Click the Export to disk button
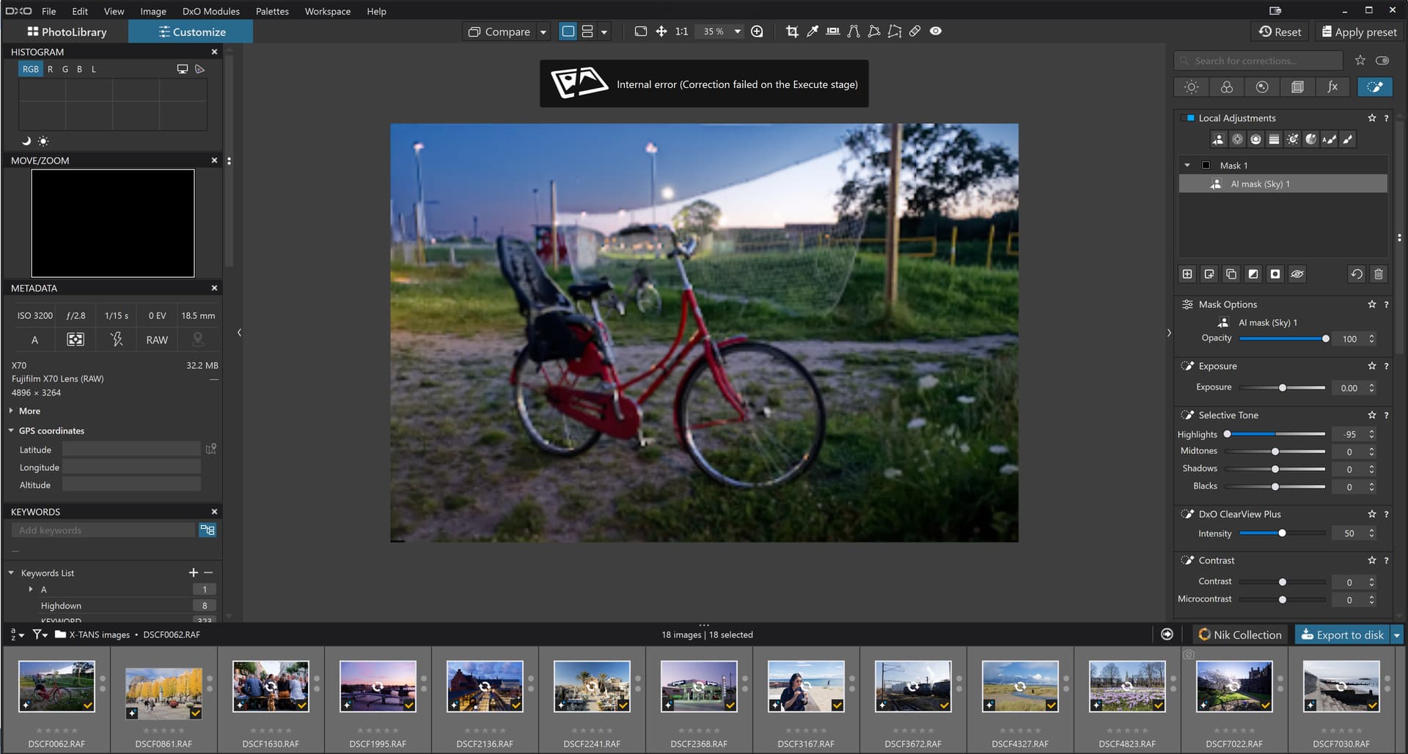 click(x=1342, y=635)
